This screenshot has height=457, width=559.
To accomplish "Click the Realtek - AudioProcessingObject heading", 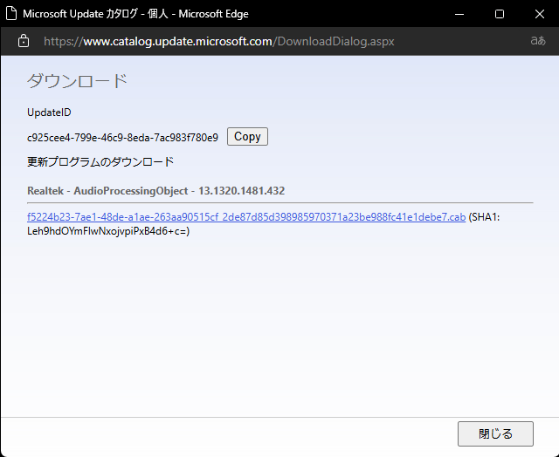I will [x=155, y=191].
